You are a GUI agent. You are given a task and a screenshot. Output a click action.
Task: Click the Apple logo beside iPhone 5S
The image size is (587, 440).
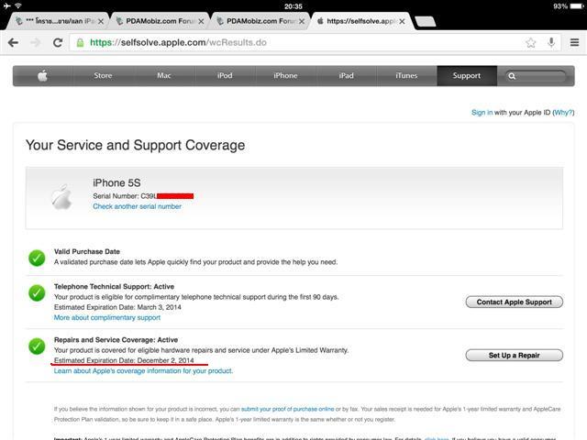pyautogui.click(x=61, y=197)
